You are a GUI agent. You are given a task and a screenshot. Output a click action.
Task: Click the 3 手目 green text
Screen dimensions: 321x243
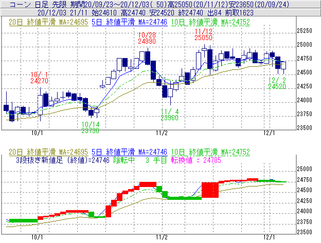pyautogui.click(x=156, y=160)
